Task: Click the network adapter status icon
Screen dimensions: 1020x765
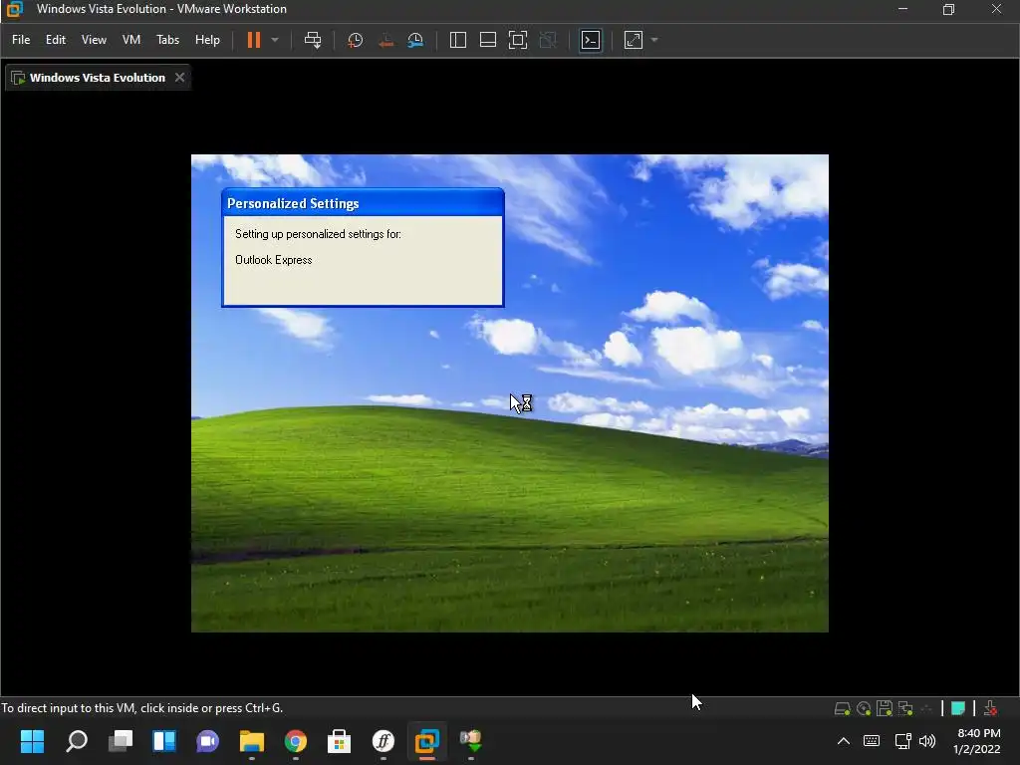Action: tap(905, 708)
